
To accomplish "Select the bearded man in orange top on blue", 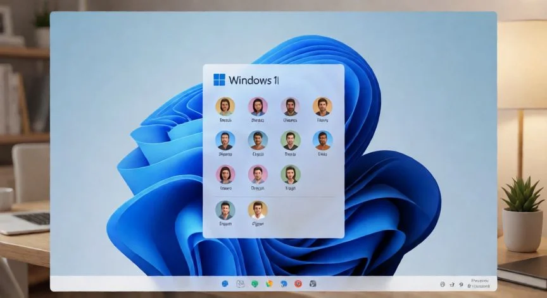I will coord(322,141).
